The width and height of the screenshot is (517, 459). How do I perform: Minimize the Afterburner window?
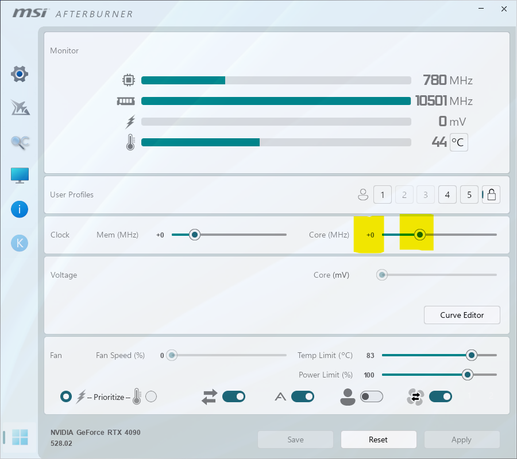tap(481, 9)
